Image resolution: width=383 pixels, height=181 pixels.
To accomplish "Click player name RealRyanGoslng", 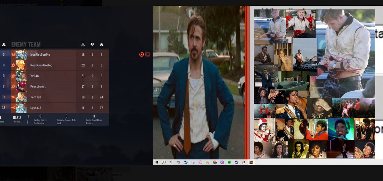I will [41, 65].
